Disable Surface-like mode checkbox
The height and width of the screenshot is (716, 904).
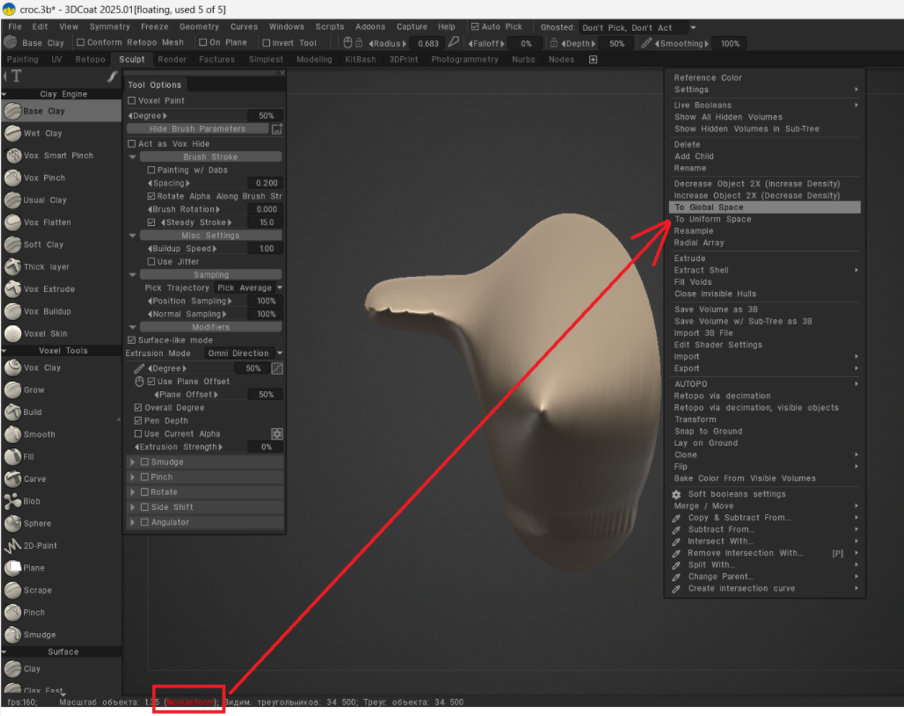132,340
